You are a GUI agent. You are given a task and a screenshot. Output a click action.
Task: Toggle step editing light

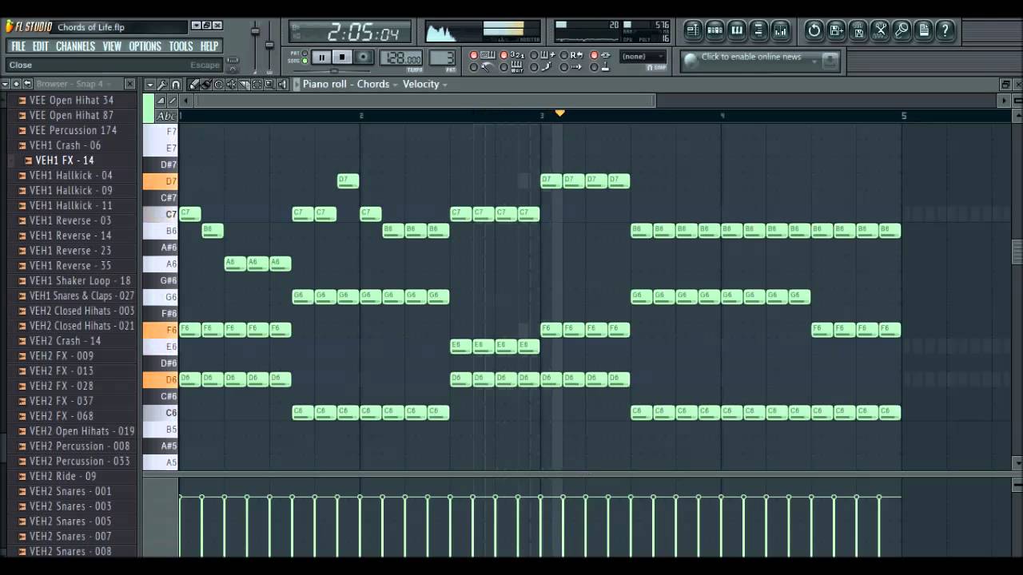pos(535,67)
